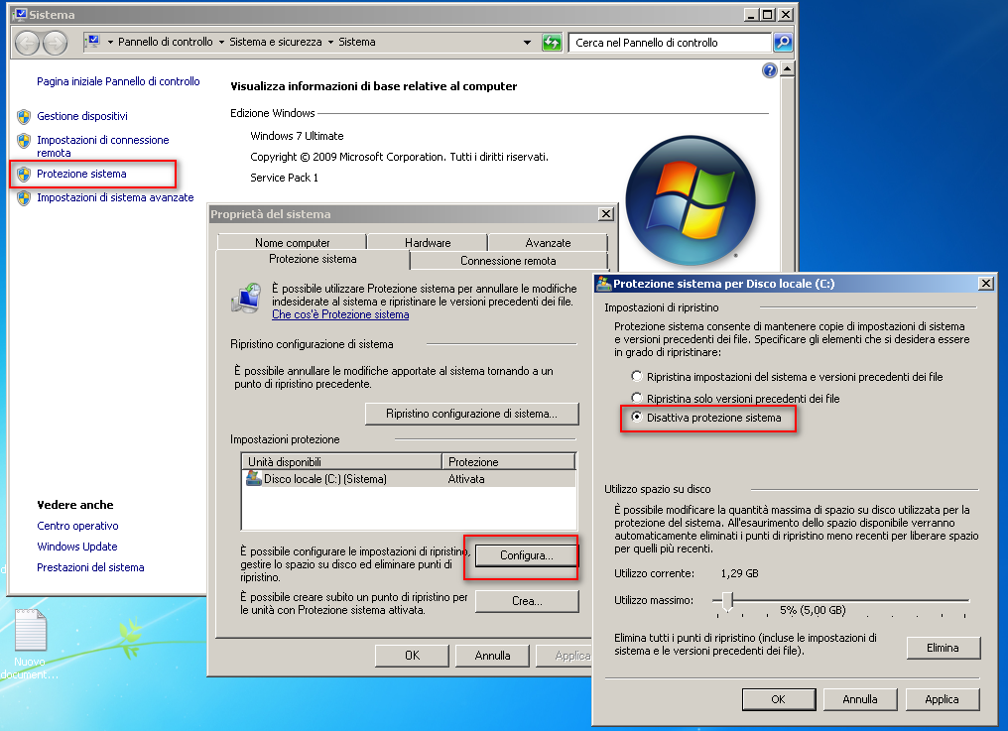Viewport: 1008px width, 731px height.
Task: Open dropdown arrow before Pannello di controllo breadcrumb
Action: click(x=110, y=43)
